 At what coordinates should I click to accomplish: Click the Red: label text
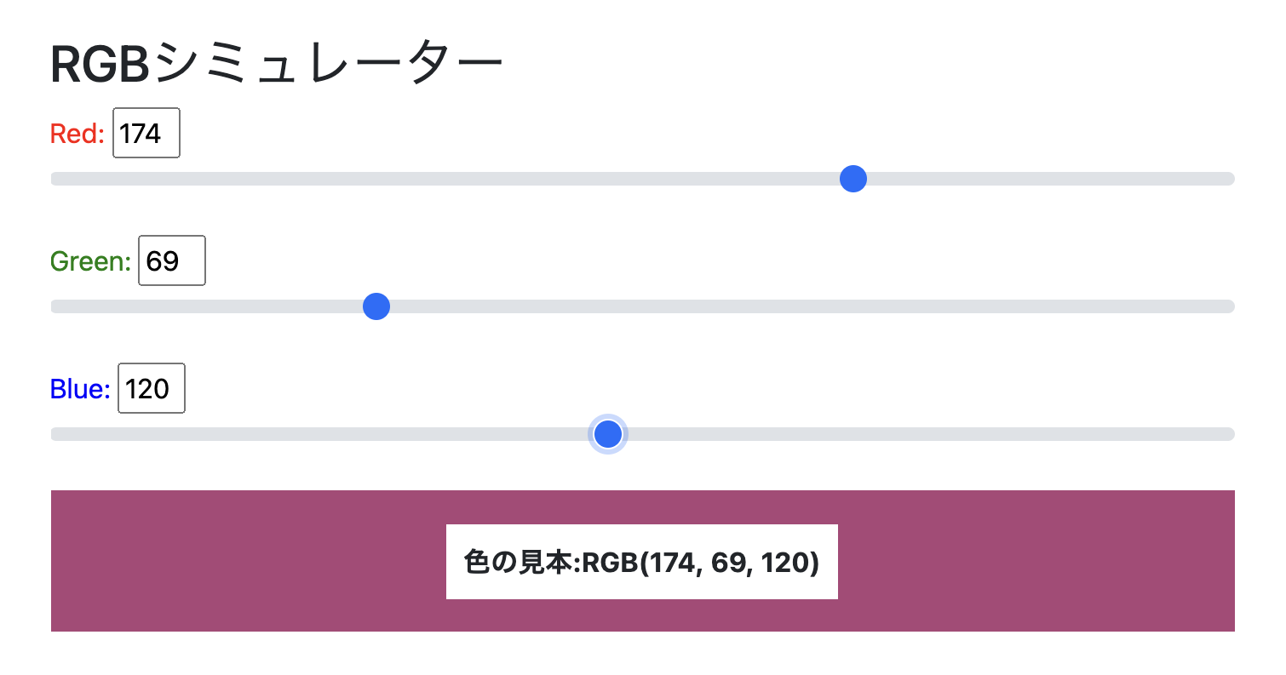point(75,133)
